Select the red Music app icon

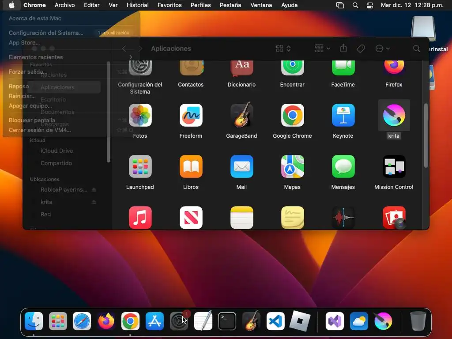tap(140, 218)
